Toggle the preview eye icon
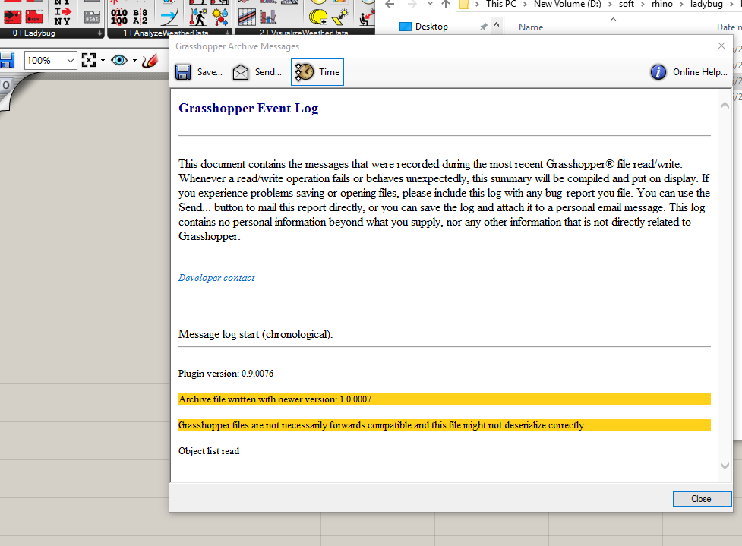The width and height of the screenshot is (742, 546). pos(119,60)
